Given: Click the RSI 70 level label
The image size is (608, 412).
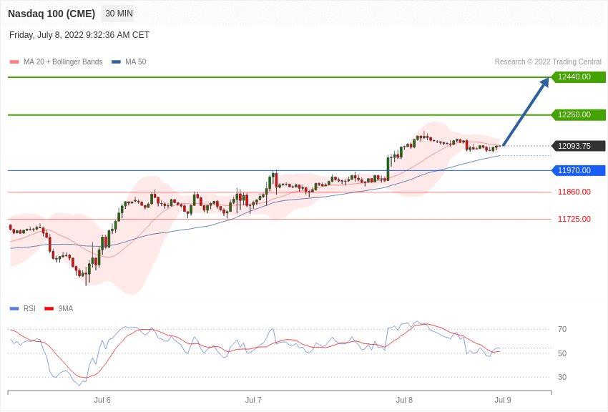Looking at the screenshot, I should [x=562, y=330].
